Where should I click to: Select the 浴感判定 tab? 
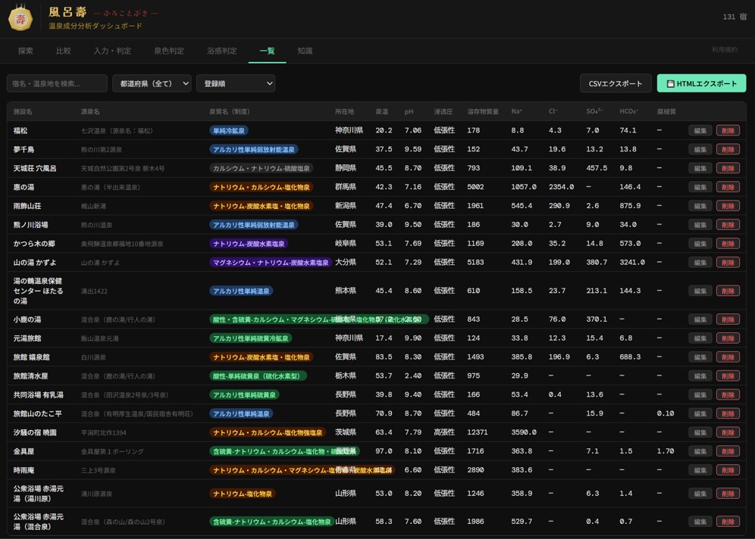(222, 51)
